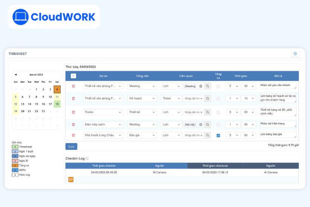Click the Thời gian column header

241,76
